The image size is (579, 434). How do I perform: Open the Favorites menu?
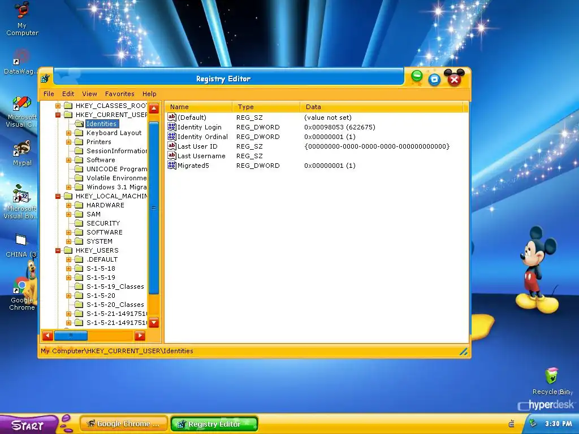pyautogui.click(x=120, y=94)
